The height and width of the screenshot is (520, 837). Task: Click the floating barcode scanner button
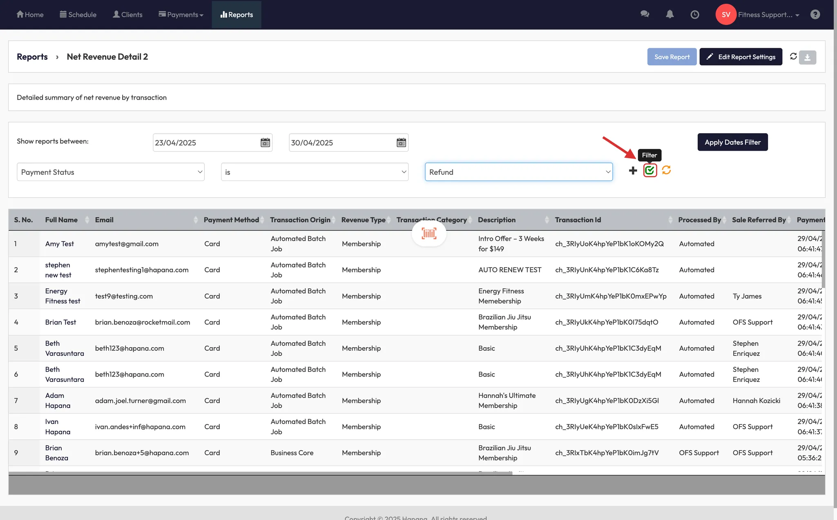[x=429, y=234]
